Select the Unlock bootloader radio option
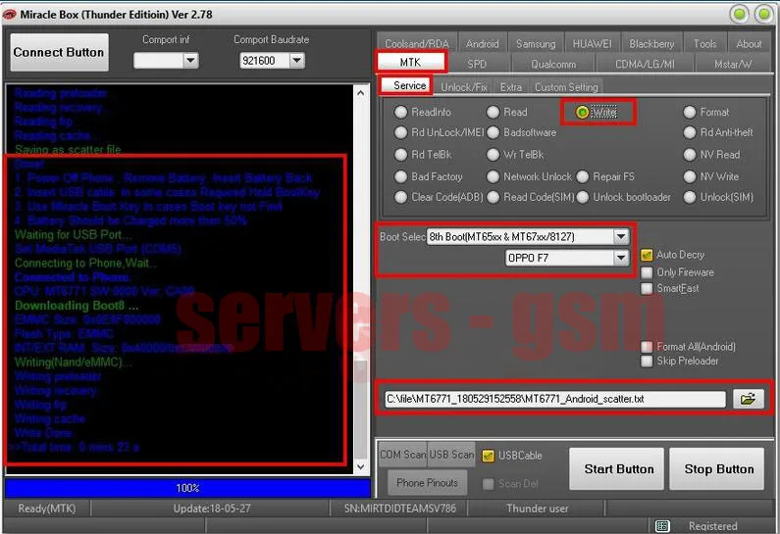 tap(583, 197)
